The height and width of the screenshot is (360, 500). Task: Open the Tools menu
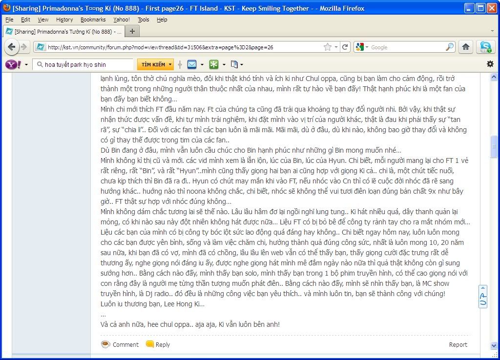tap(143, 20)
